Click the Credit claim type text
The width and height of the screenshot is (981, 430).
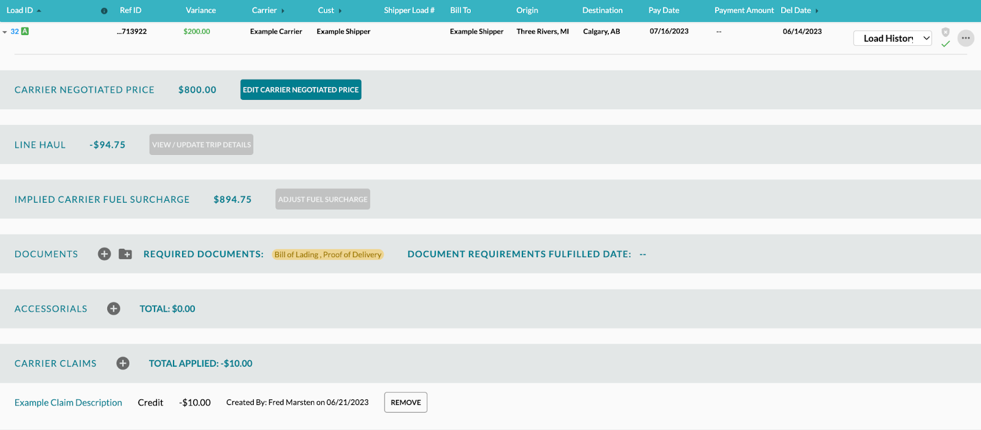[150, 402]
